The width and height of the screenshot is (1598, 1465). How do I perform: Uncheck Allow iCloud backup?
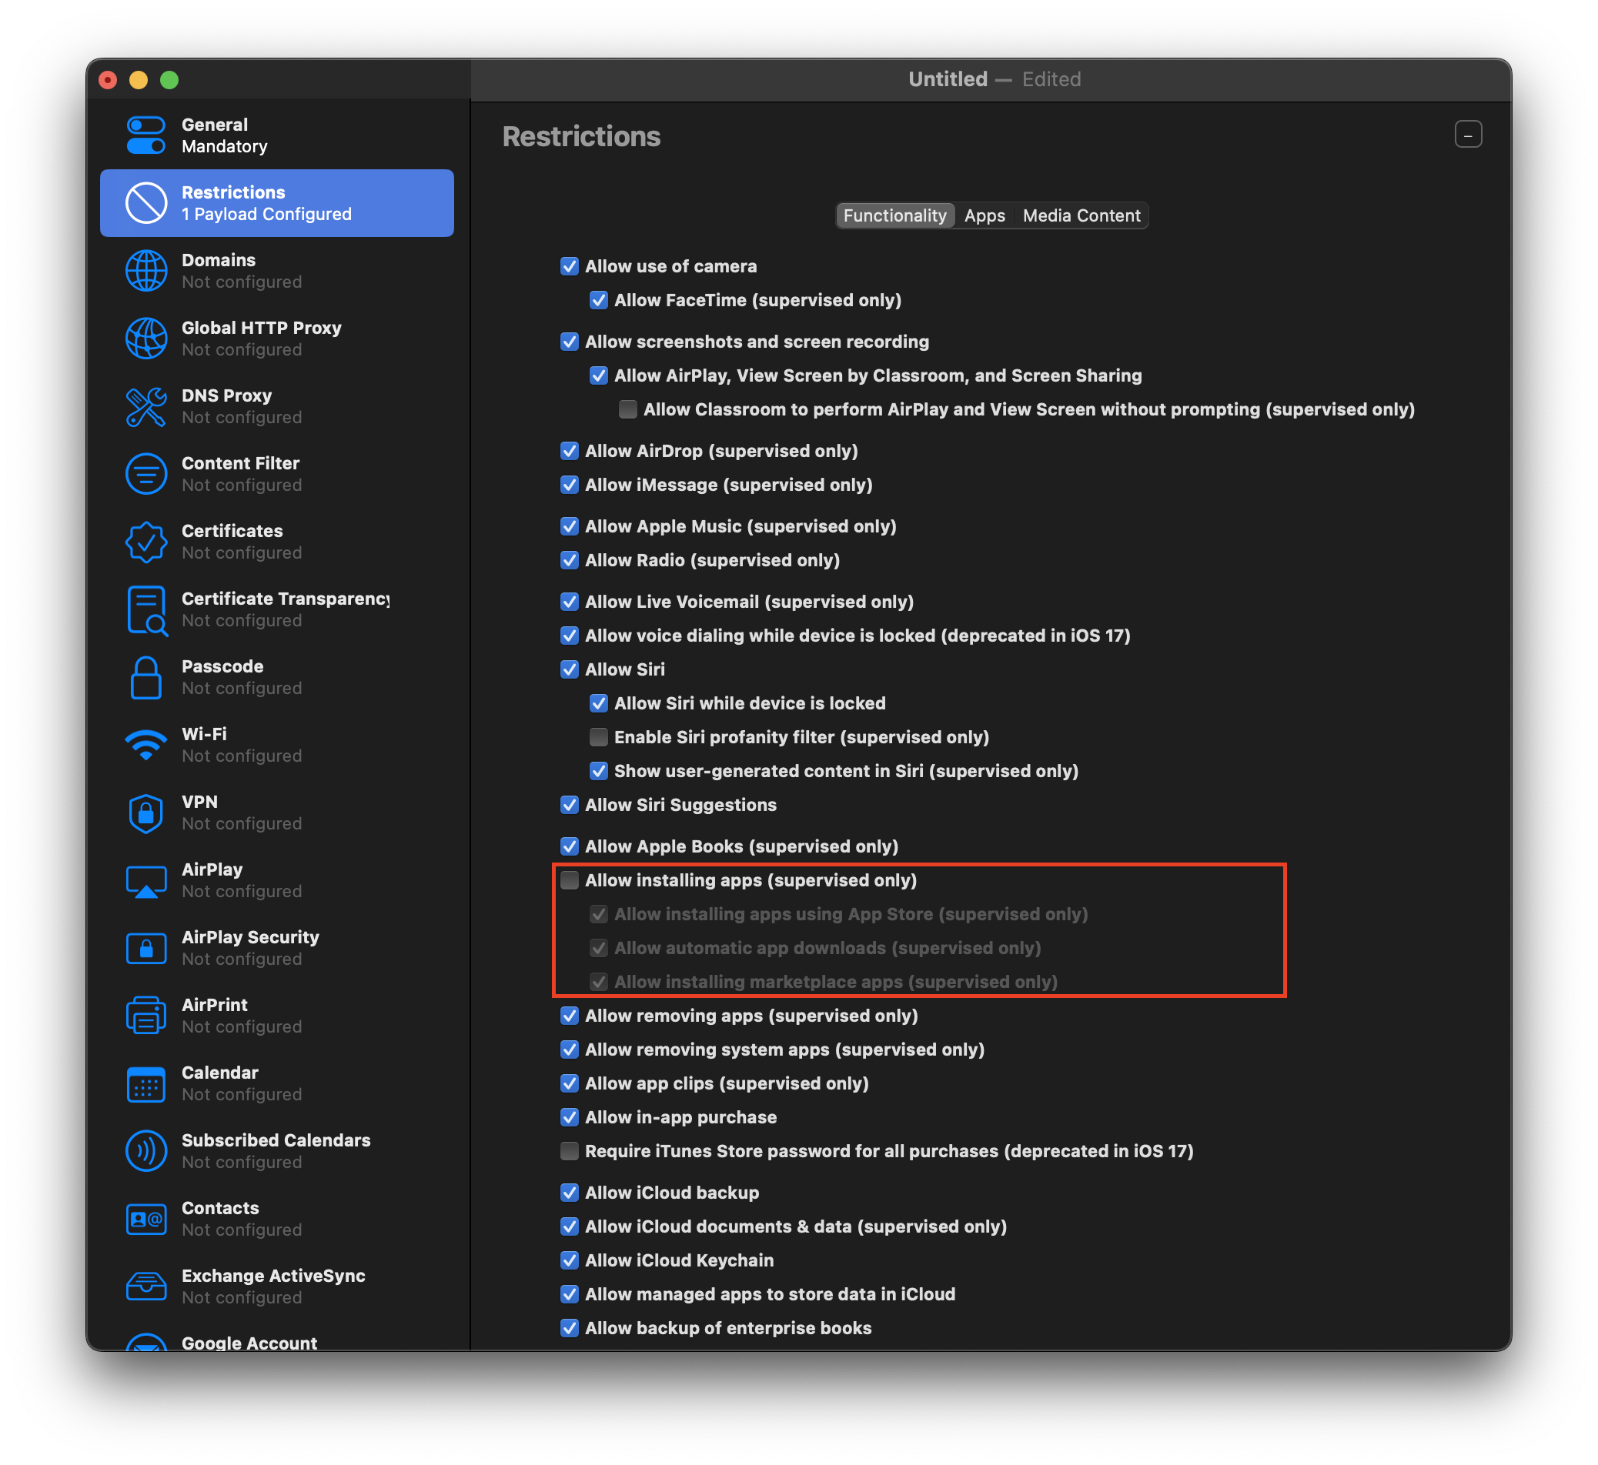click(570, 1193)
